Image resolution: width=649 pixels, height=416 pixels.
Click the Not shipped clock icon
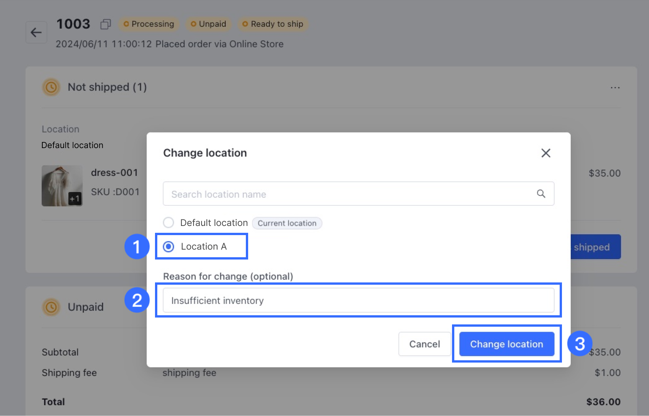pos(51,87)
